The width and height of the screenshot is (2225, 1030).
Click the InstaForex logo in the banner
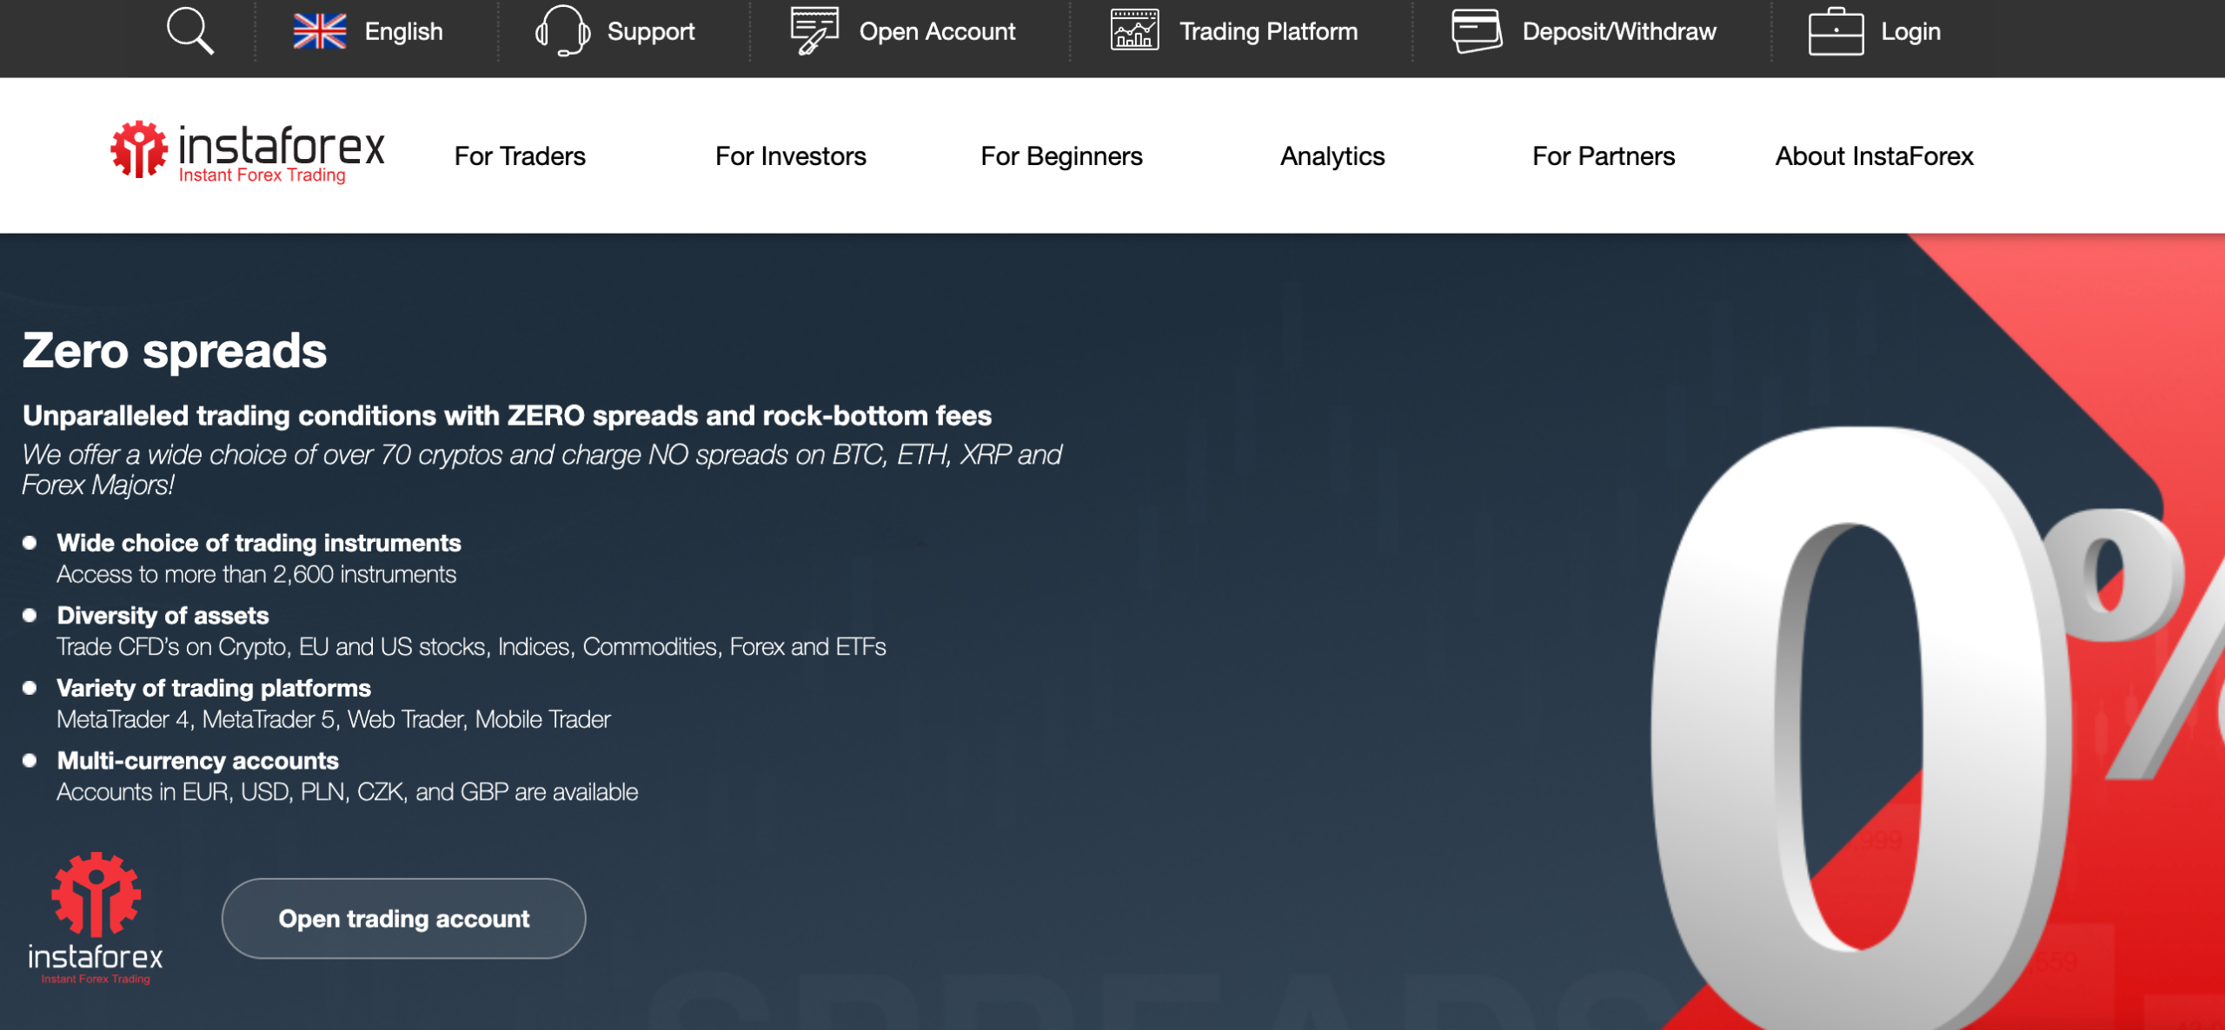[x=96, y=918]
